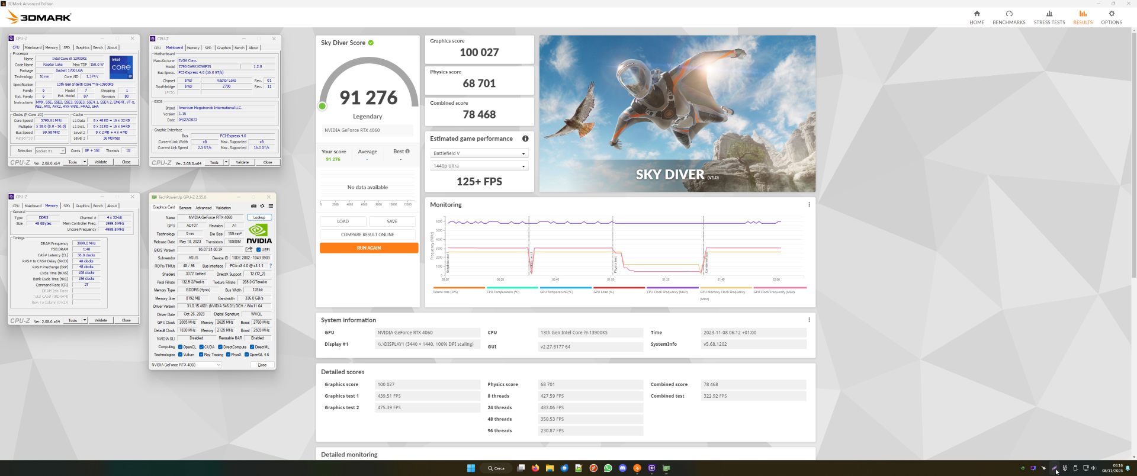This screenshot has width=1137, height=476.
Task: Toggle the Vulkan checkbox in GPU-Z
Action: pyautogui.click(x=180, y=355)
